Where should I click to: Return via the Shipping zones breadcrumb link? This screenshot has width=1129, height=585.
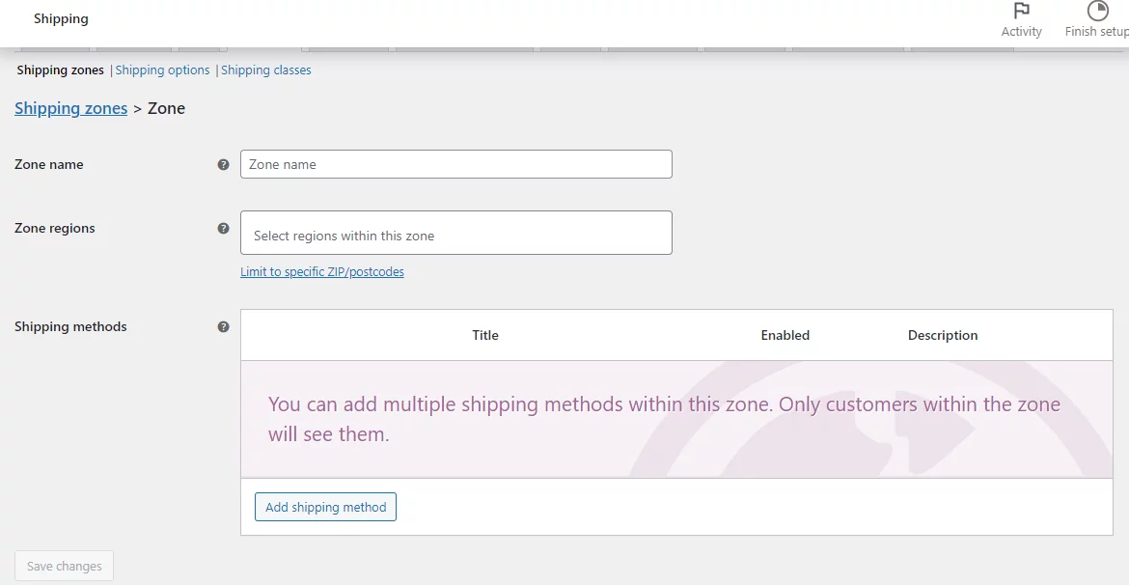(x=70, y=108)
